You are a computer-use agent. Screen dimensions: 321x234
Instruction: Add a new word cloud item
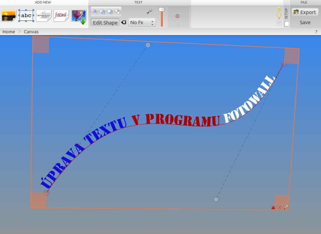[x=44, y=15]
